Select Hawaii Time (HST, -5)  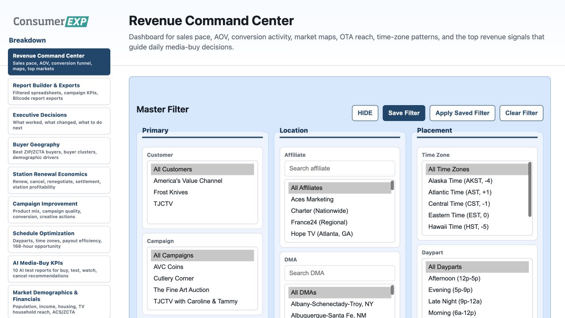477,227
